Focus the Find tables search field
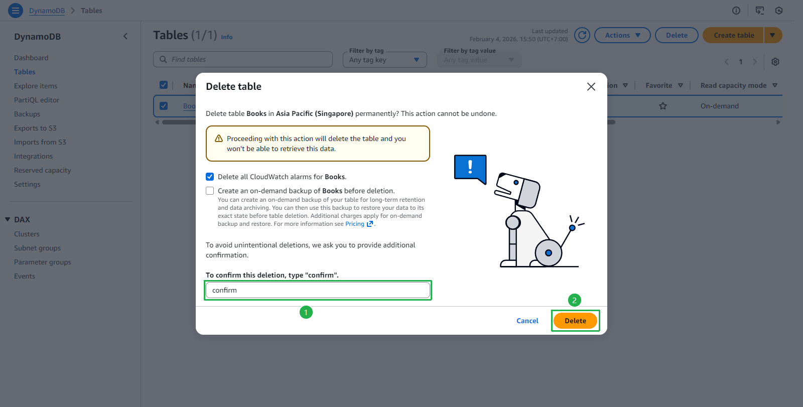The image size is (803, 407). pos(243,59)
